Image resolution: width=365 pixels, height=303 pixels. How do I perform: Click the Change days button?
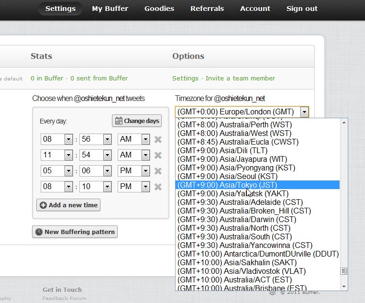tap(137, 121)
